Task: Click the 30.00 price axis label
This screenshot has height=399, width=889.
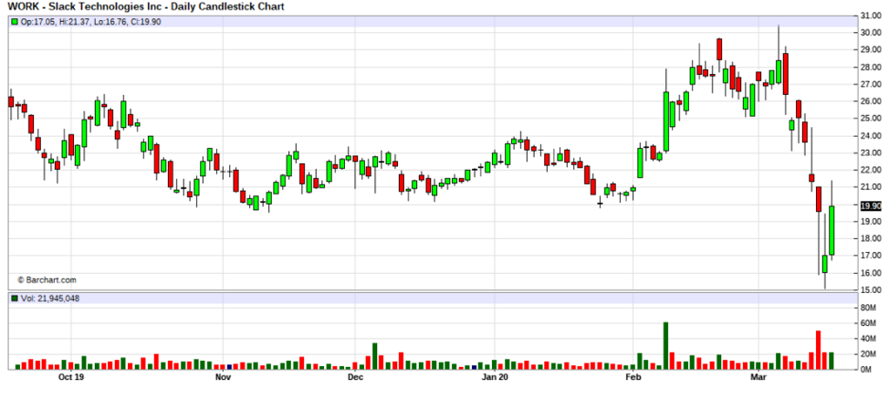Action: 871,32
